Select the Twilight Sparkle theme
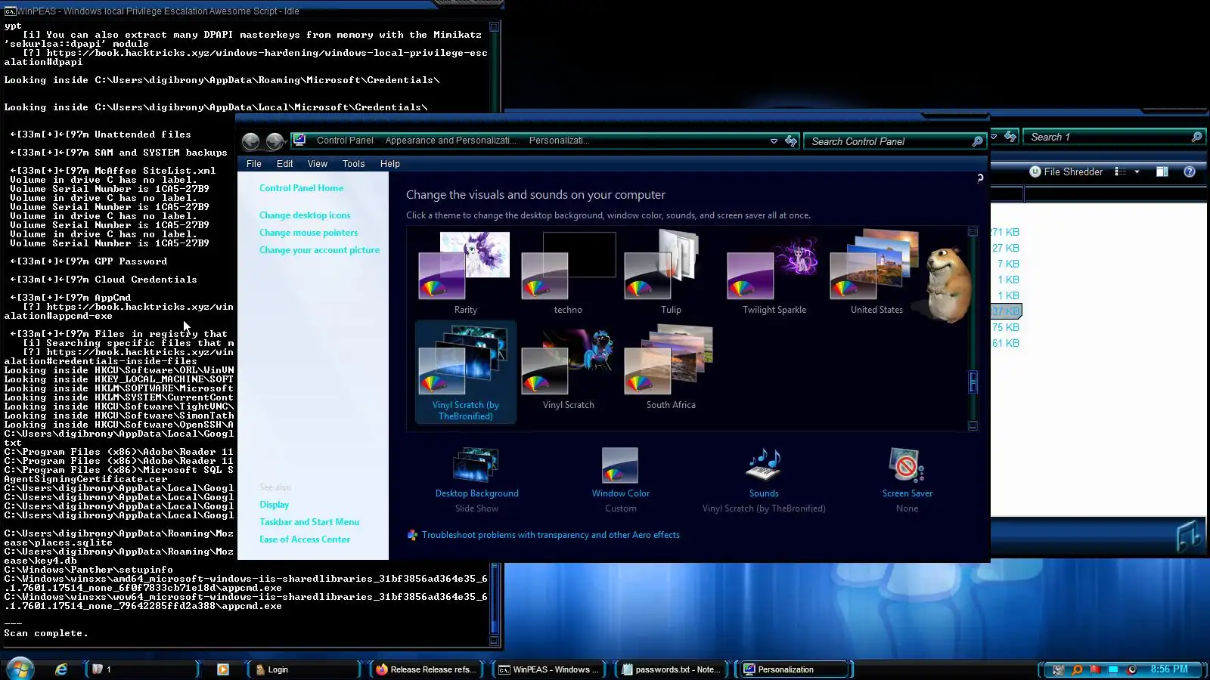Screen dimensions: 1210x680 tap(774, 273)
